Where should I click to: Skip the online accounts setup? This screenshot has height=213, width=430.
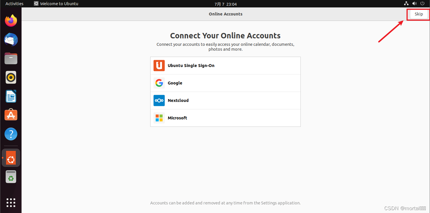[x=419, y=14]
